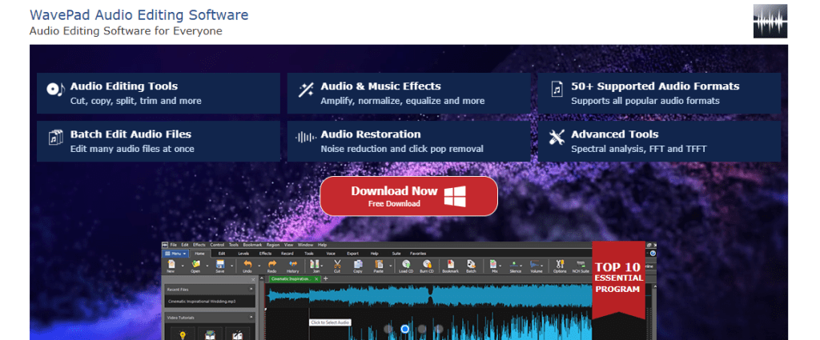Click the Bookmark toolbar icon
820x340 pixels.
pyautogui.click(x=451, y=264)
